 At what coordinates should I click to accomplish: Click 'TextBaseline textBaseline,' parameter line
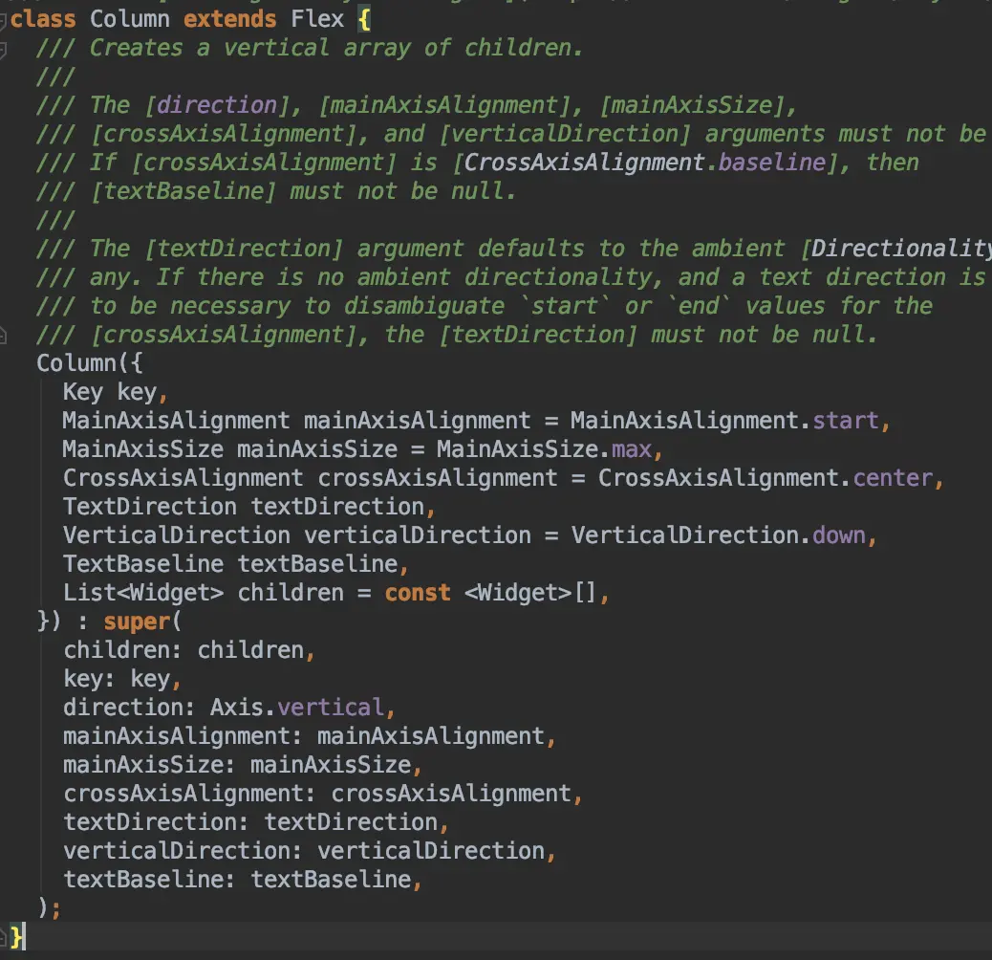[235, 564]
